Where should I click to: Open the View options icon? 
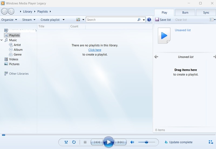[x=78, y=20]
